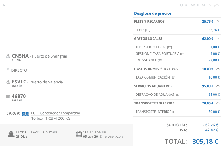Collapse the GASTOS ADMINISTRATIVOS section
The image size is (221, 147).
218,69
